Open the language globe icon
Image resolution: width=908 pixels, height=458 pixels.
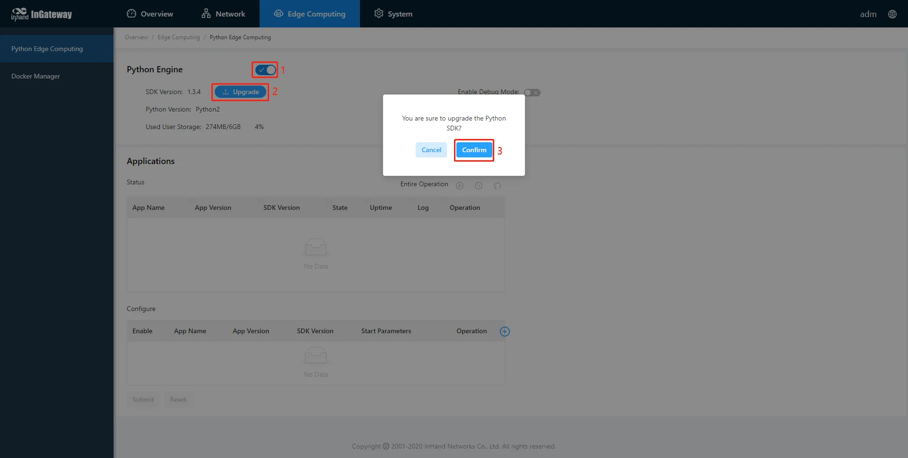892,14
